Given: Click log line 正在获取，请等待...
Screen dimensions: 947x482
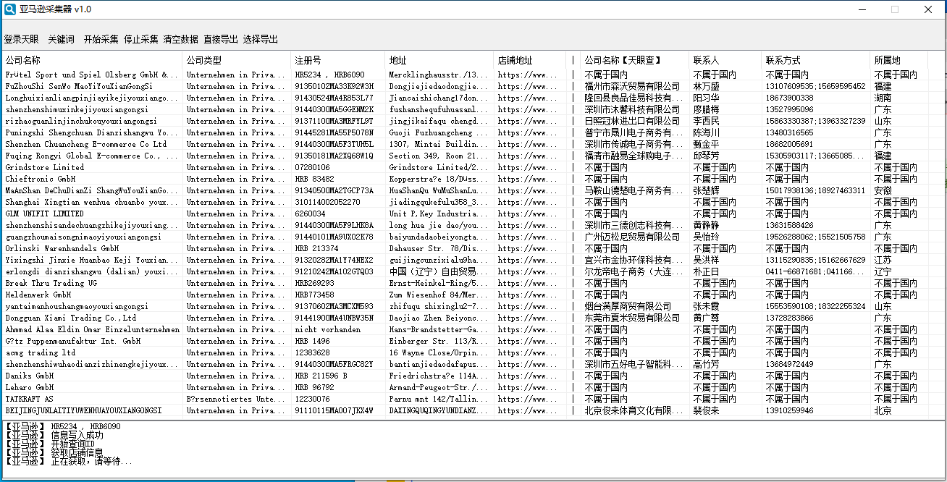Looking at the screenshot, I should coord(70,461).
